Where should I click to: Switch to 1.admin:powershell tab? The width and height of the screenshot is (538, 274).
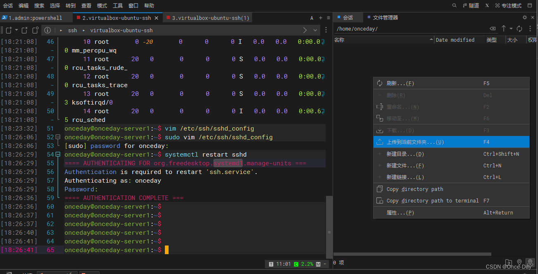click(x=36, y=18)
